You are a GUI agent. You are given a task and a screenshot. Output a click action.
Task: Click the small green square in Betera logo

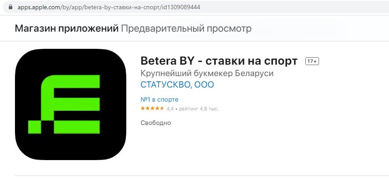[34, 127]
